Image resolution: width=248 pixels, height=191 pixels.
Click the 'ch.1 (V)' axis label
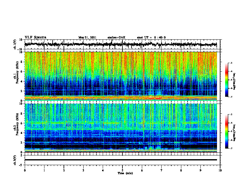15,44
